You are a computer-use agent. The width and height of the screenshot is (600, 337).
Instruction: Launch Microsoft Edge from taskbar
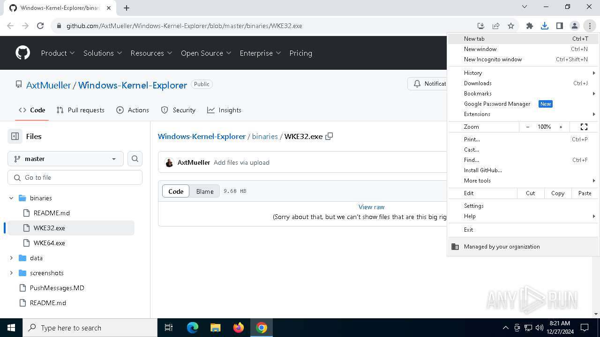click(x=193, y=328)
